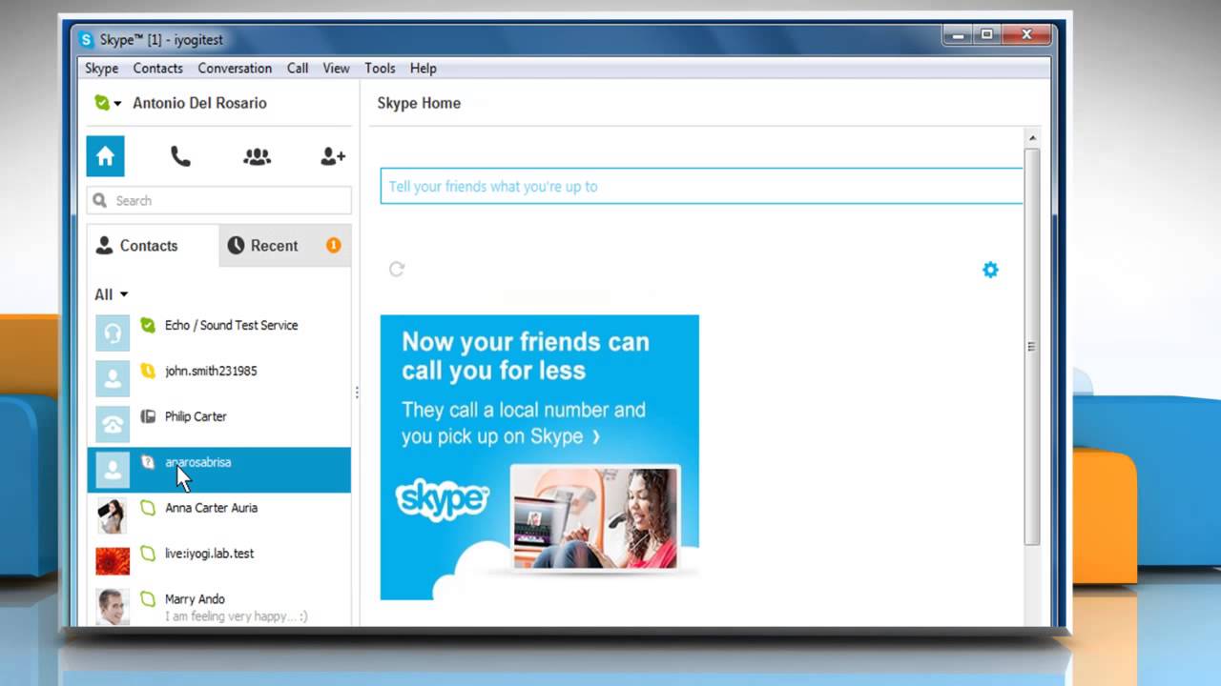This screenshot has width=1221, height=686.
Task: Click the online status icon beside Echo
Action: pyautogui.click(x=147, y=325)
